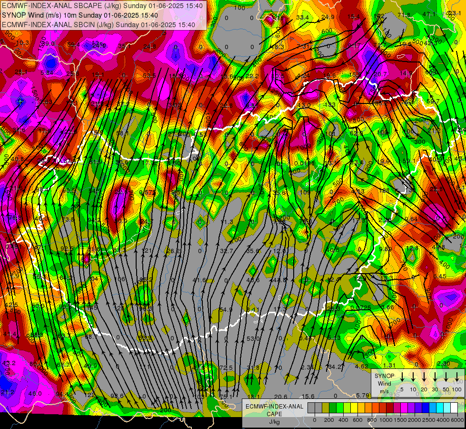Click the map value 11.3

coord(227,222)
